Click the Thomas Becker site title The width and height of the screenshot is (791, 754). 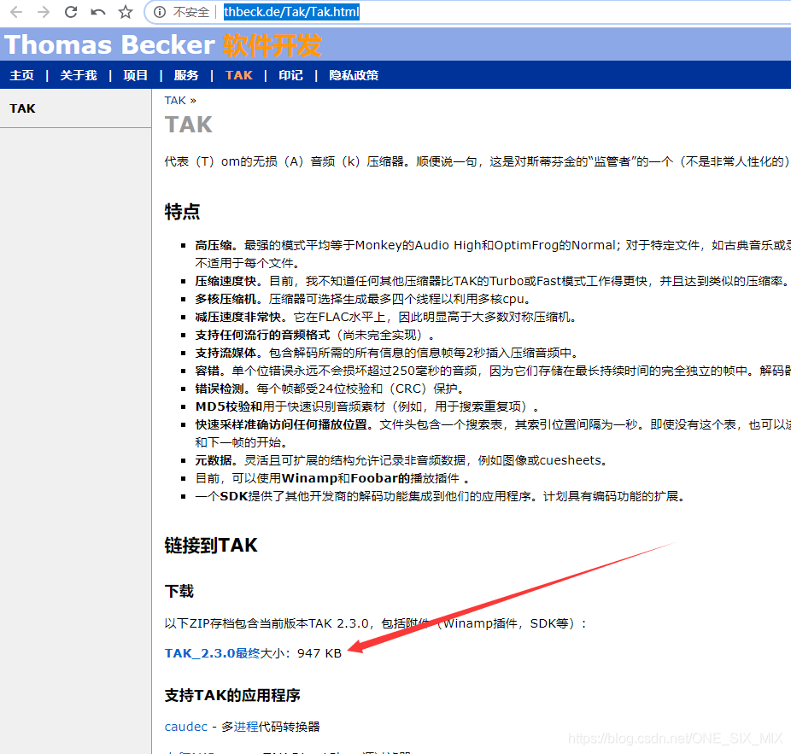click(110, 44)
